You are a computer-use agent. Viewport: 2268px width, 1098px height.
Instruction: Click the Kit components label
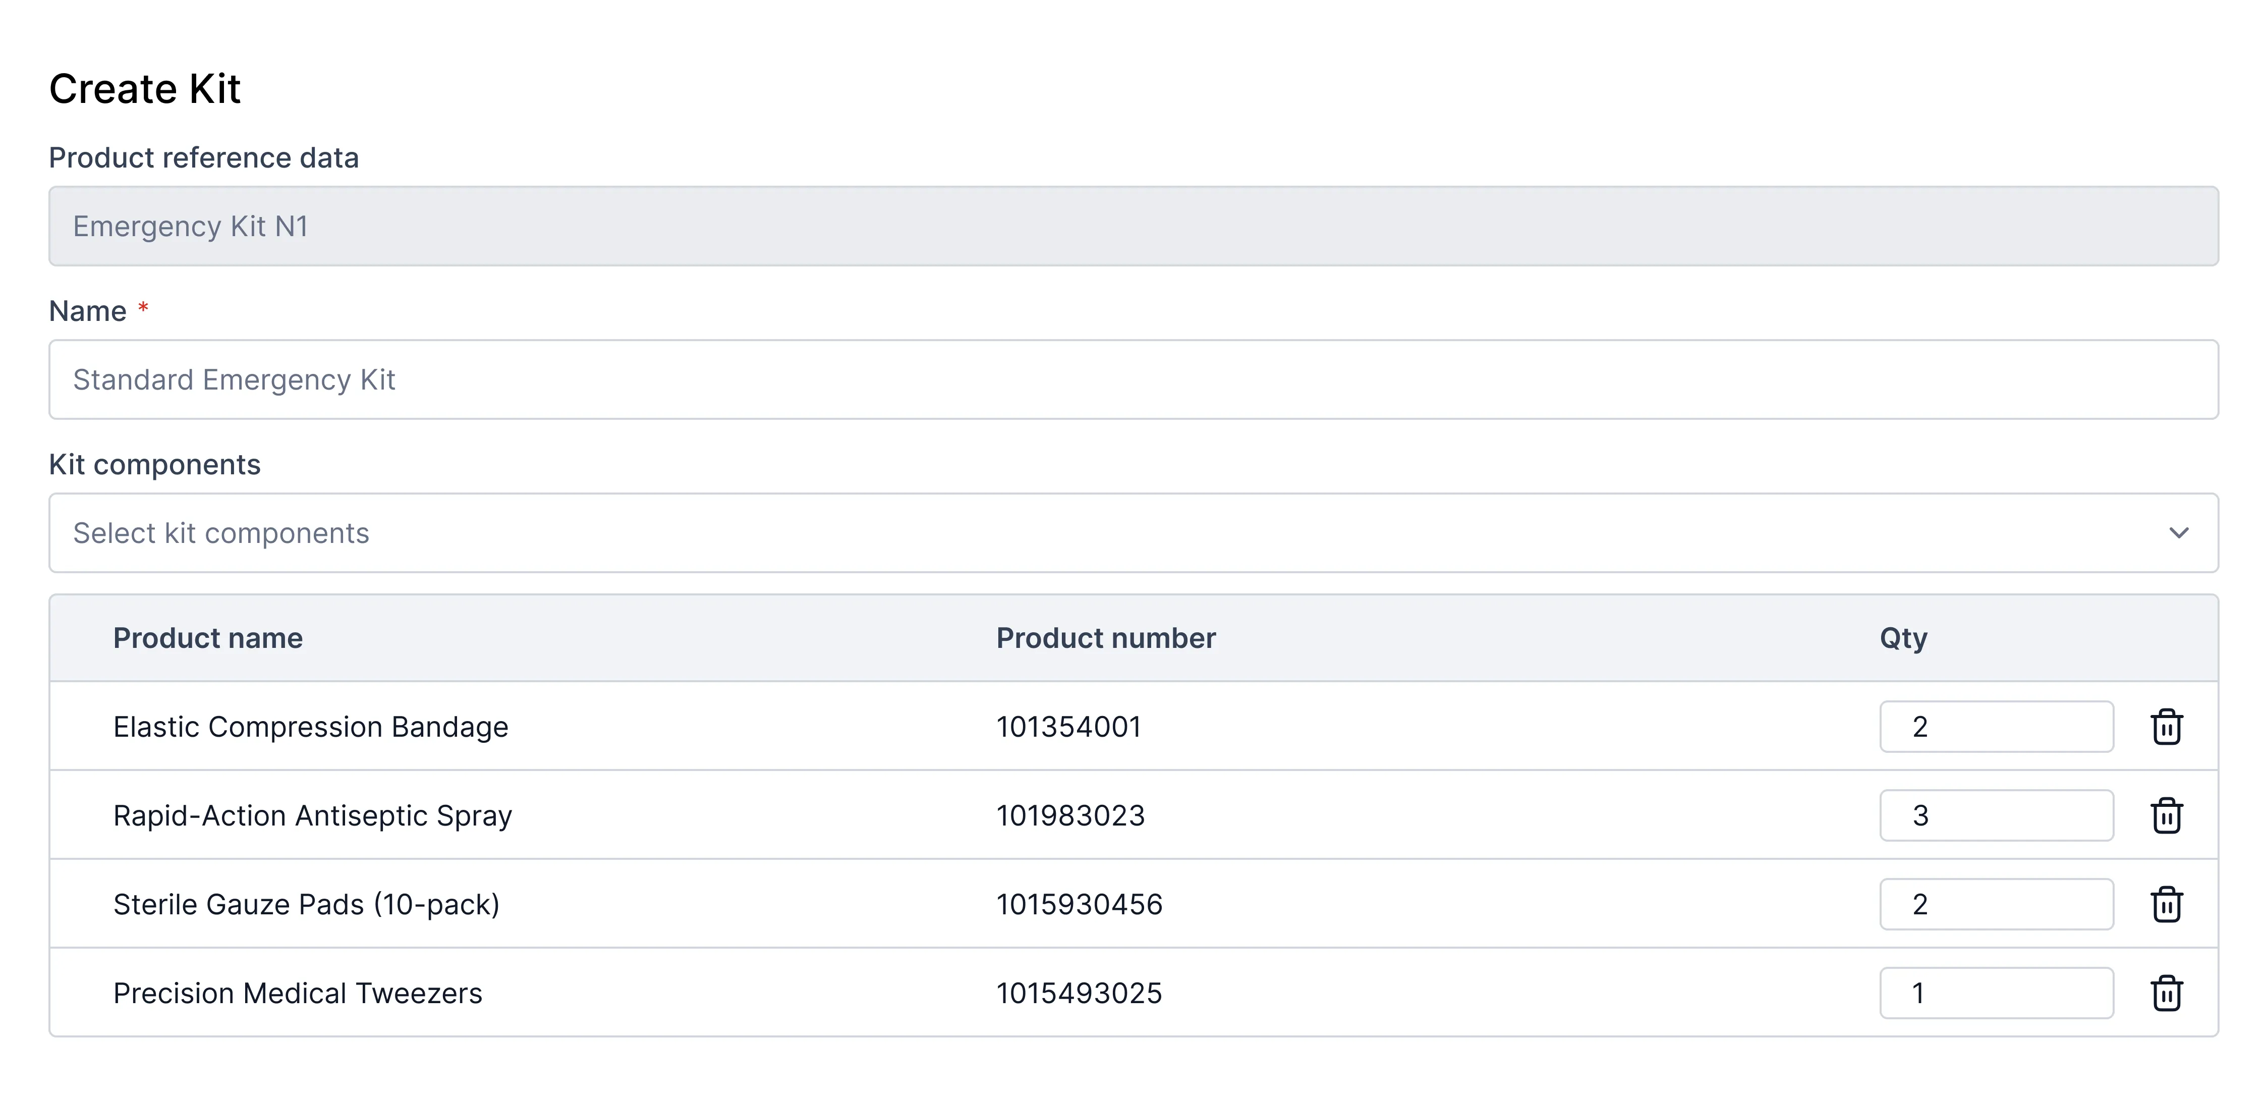click(155, 465)
